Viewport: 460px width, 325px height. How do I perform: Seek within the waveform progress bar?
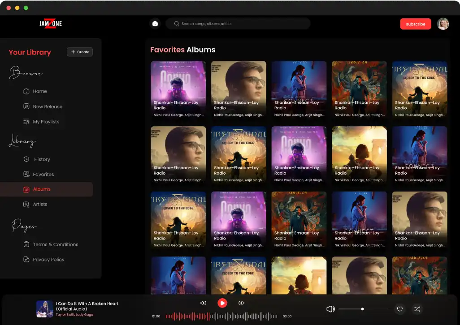(x=221, y=316)
